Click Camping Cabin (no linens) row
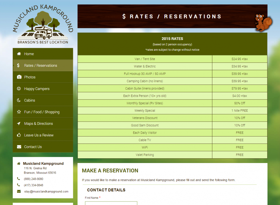Screen dimensions: 280x205 click(x=145, y=81)
